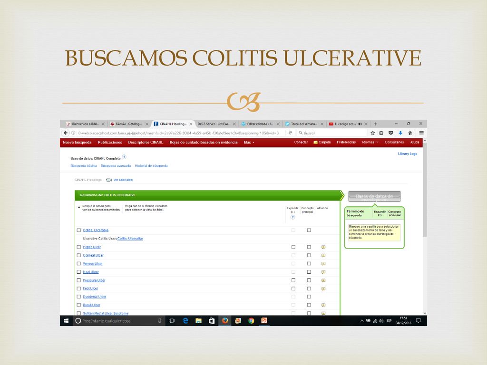This screenshot has width=487, height=365.
Task: Click the site info icon in the address bar
Action: 74,133
